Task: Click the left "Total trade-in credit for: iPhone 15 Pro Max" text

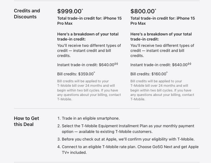Action: (x=89, y=21)
